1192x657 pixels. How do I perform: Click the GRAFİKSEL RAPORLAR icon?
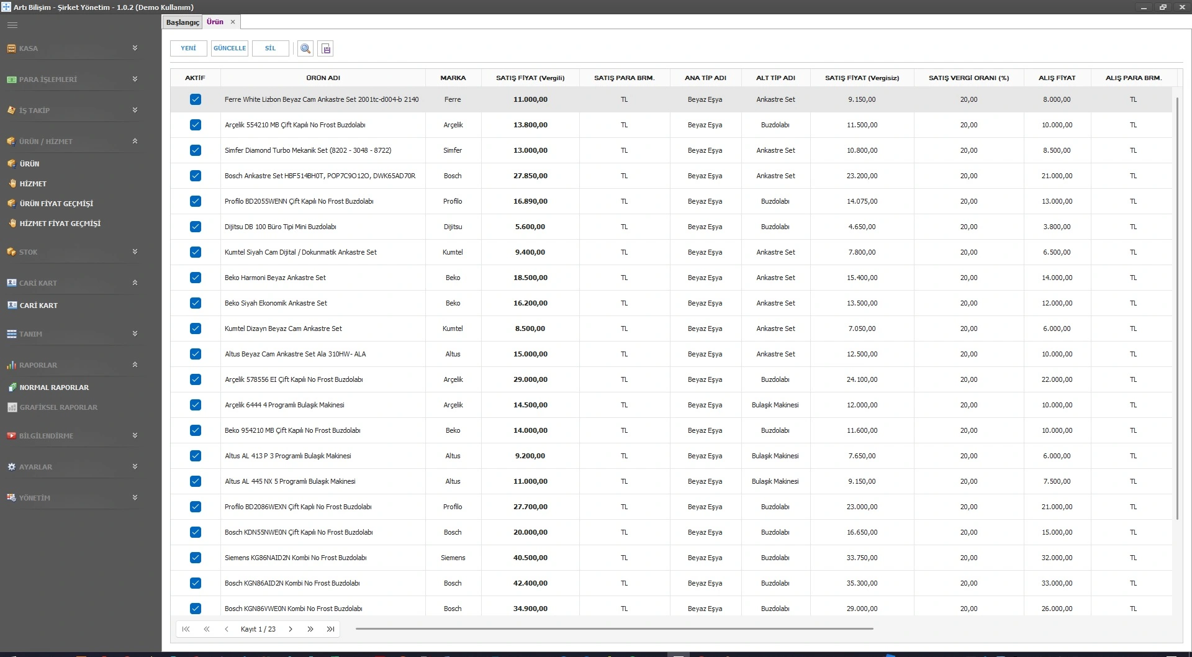click(12, 407)
